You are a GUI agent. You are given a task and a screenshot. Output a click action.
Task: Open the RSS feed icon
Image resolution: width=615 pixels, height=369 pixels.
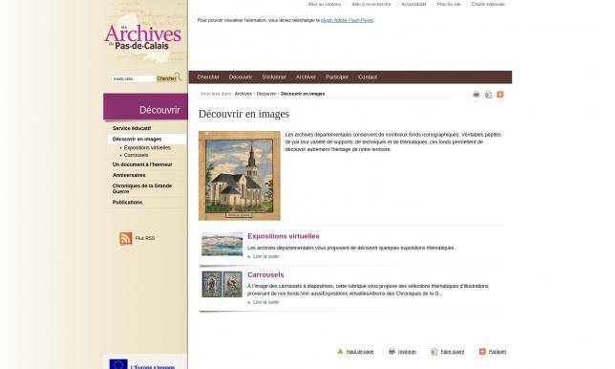coord(125,238)
